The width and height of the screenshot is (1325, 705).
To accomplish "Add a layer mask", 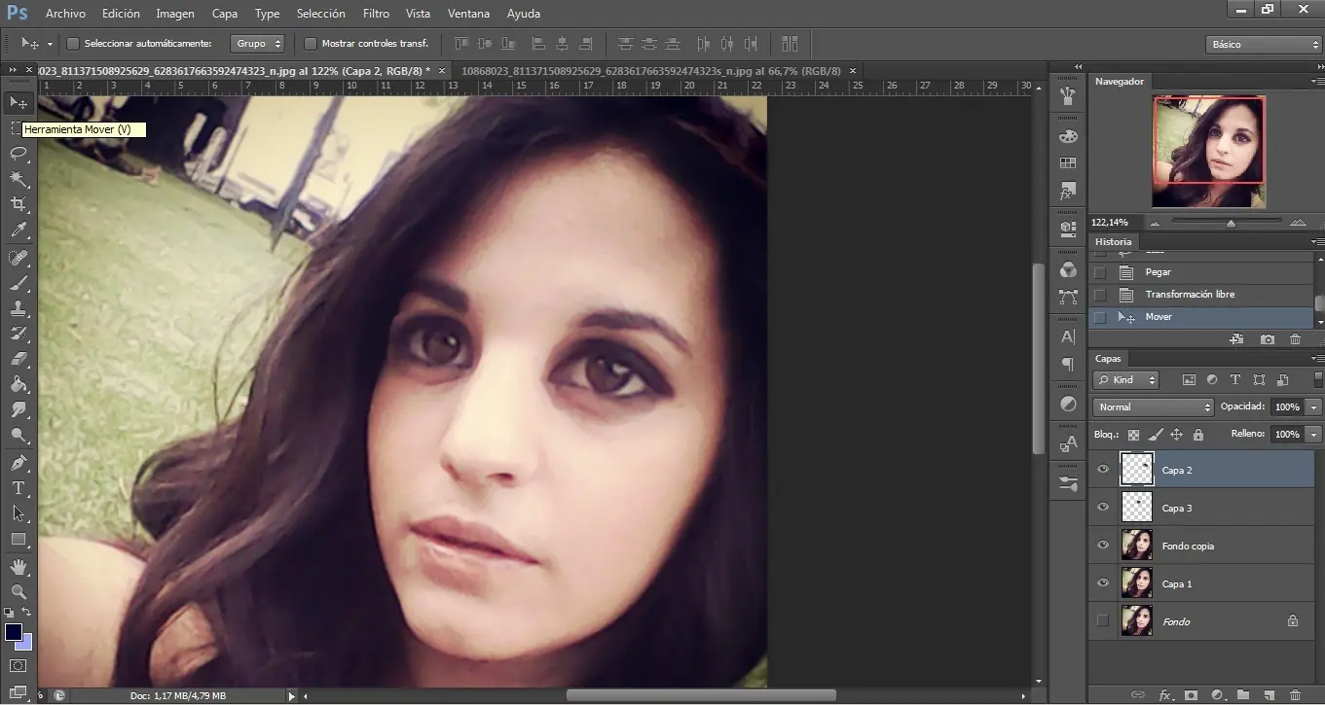I will point(1190,695).
